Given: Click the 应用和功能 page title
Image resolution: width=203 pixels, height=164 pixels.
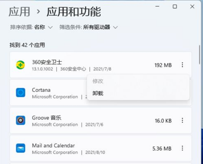Looking at the screenshot, I should [x=74, y=12].
